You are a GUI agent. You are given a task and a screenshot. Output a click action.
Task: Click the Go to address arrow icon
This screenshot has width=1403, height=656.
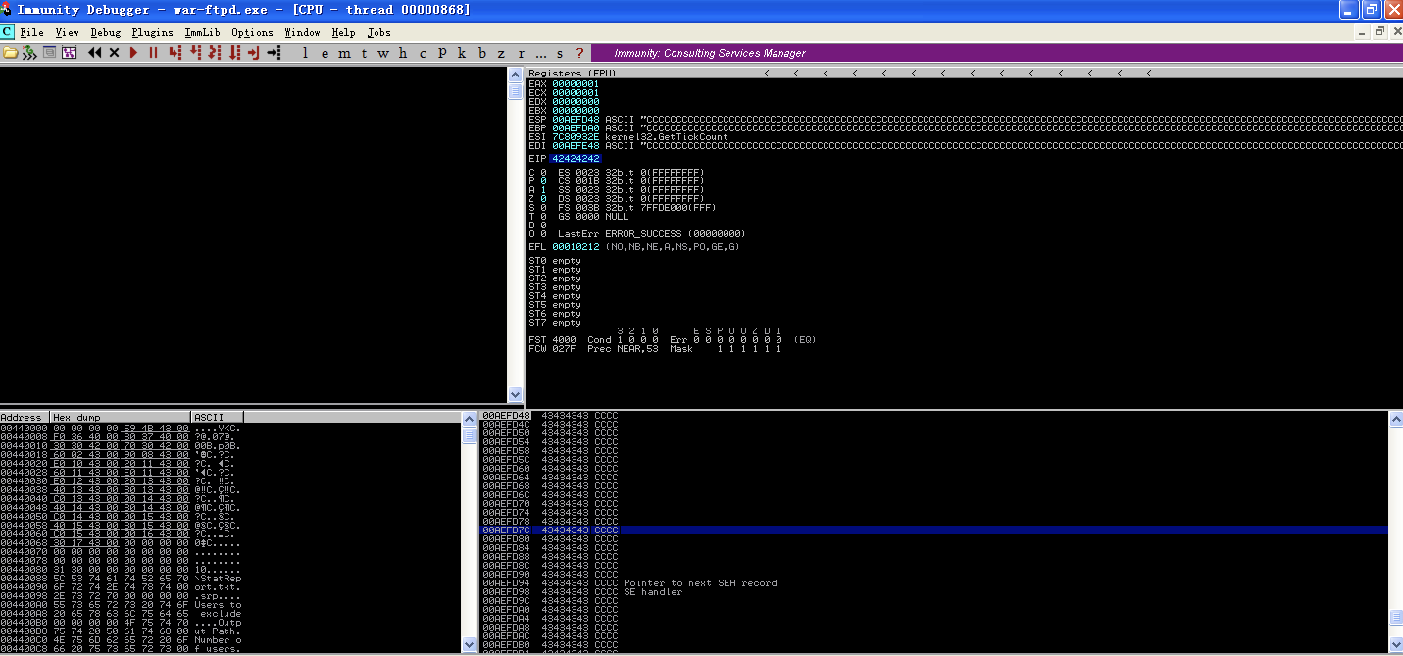click(274, 53)
